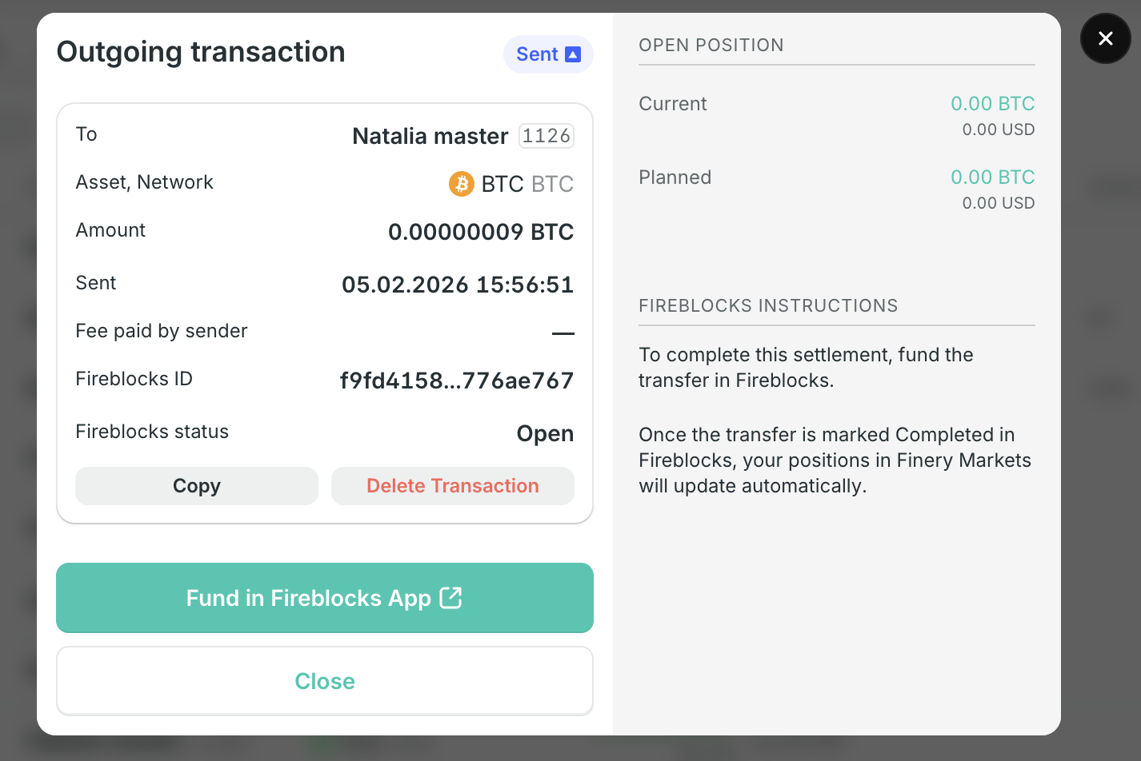This screenshot has width=1141, height=761.
Task: Click the Sent status badge
Action: tap(548, 54)
